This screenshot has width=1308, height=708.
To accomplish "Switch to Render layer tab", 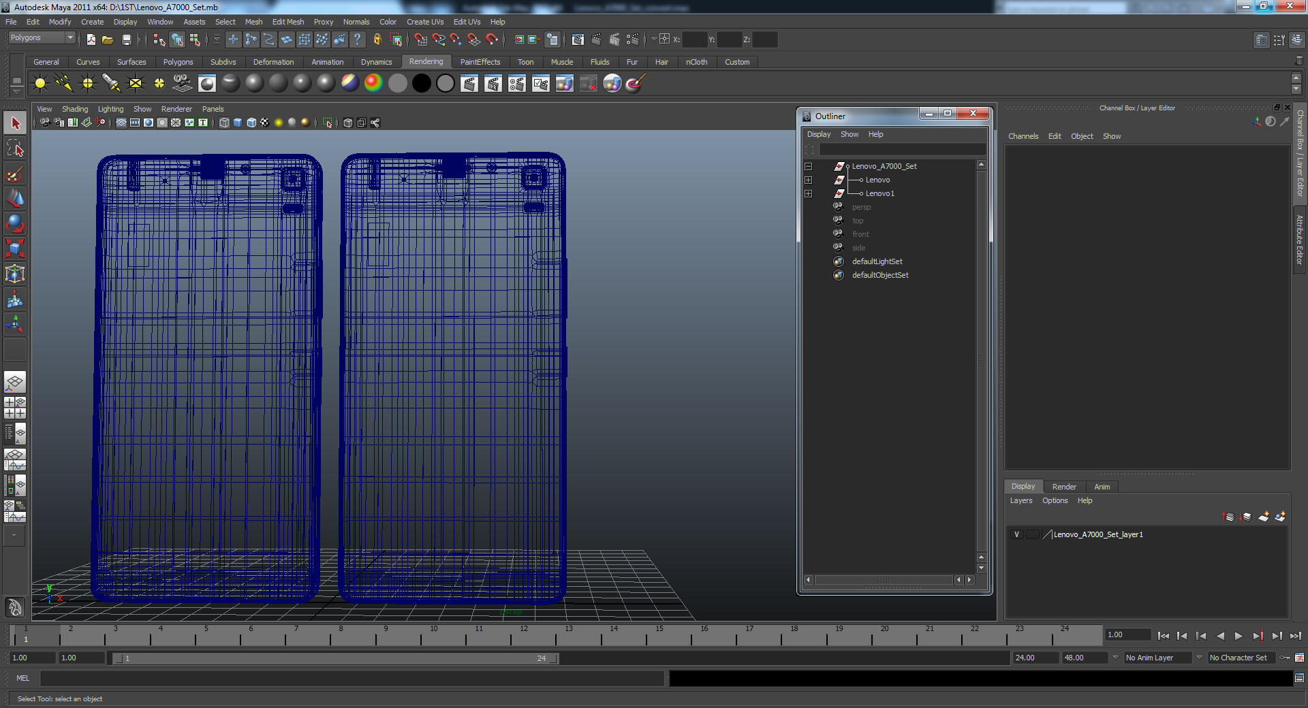I will [1064, 487].
